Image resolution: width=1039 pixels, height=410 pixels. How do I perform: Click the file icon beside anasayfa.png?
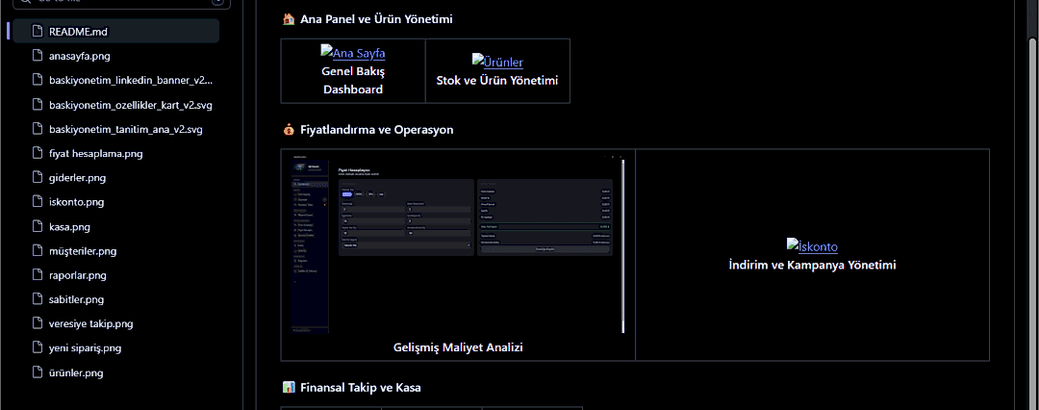(38, 56)
